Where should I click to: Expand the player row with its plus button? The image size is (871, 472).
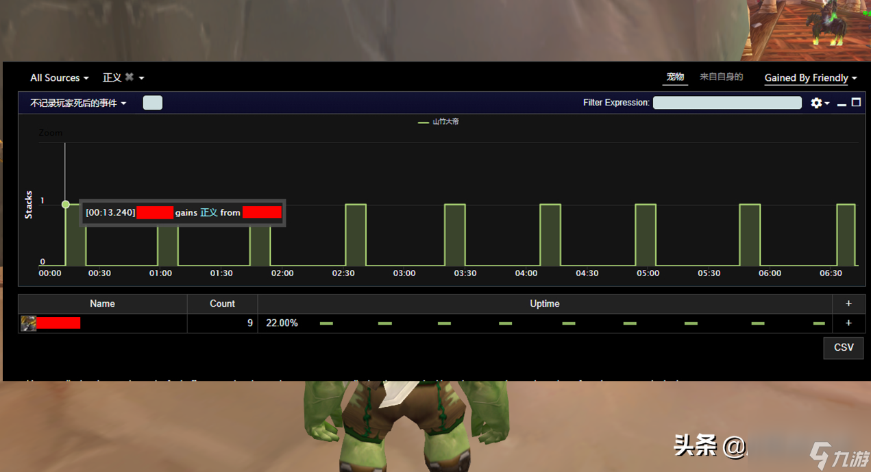pyautogui.click(x=848, y=323)
